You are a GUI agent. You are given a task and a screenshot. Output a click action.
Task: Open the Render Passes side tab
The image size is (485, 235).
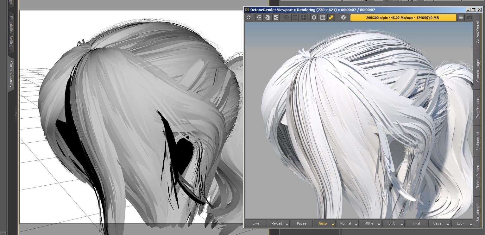coord(478,176)
